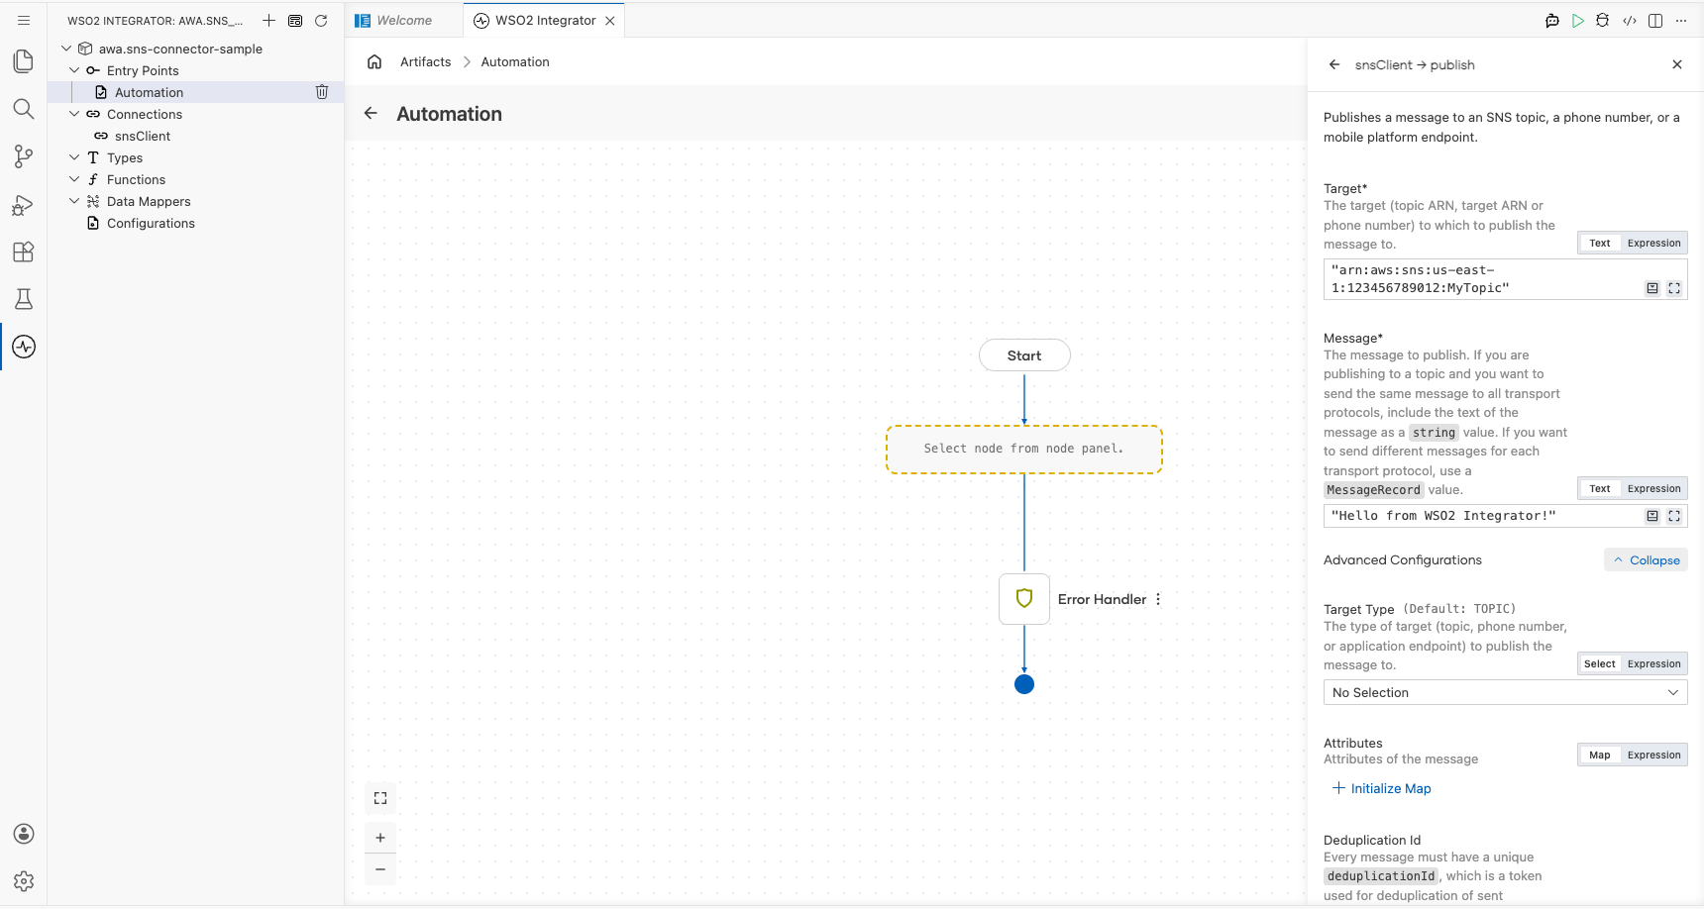Click the Run play icon in title bar
The width and height of the screenshot is (1704, 909).
[x=1578, y=20]
